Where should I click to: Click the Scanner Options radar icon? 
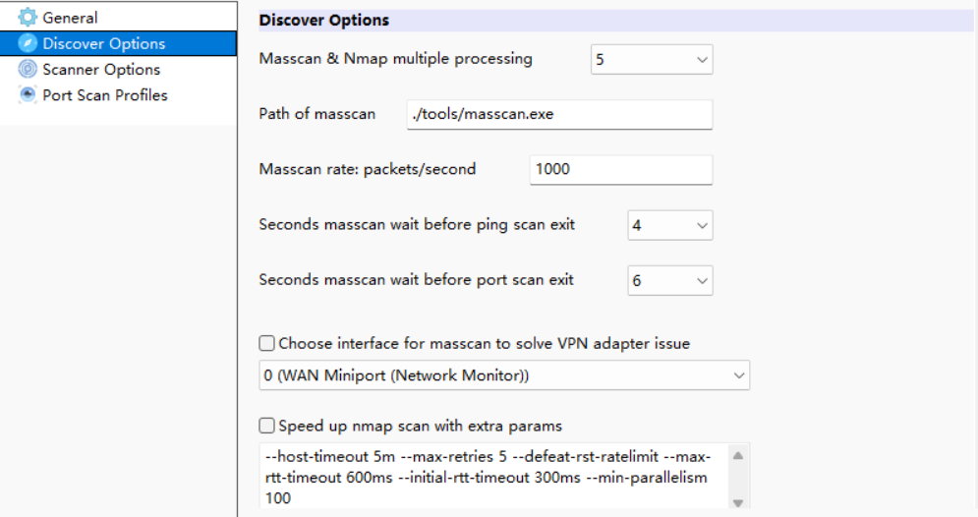pyautogui.click(x=28, y=69)
